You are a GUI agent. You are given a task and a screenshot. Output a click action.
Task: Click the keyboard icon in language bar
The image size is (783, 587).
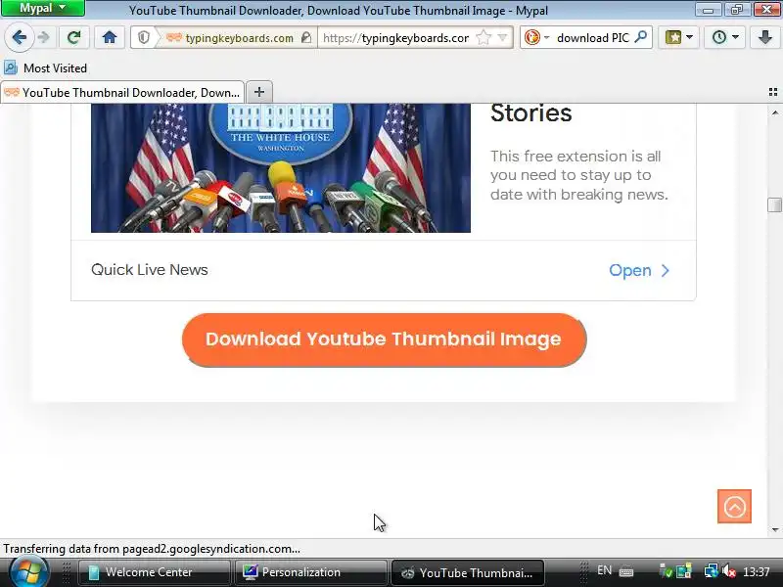(x=626, y=571)
